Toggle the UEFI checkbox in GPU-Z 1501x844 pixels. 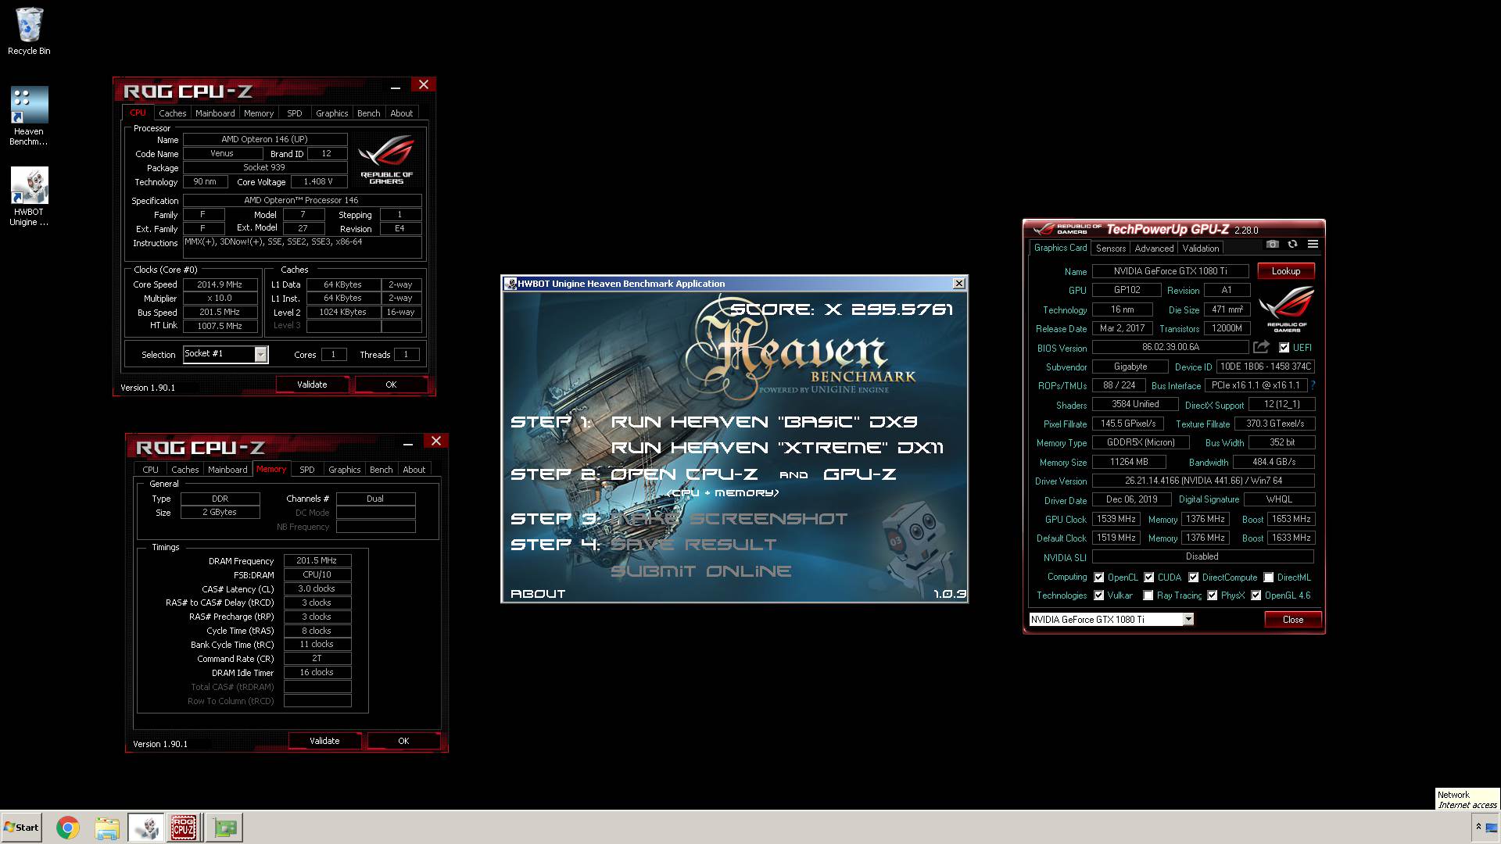click(x=1284, y=348)
